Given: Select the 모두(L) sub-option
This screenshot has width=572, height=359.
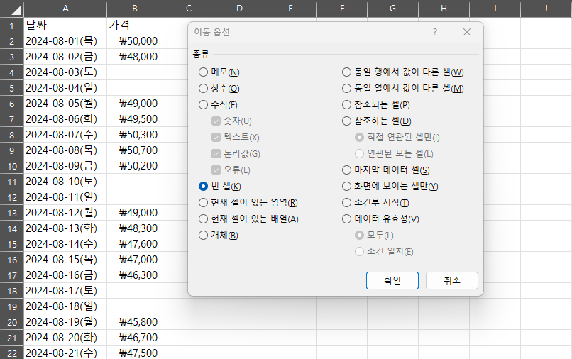Looking at the screenshot, I should pos(374,236).
